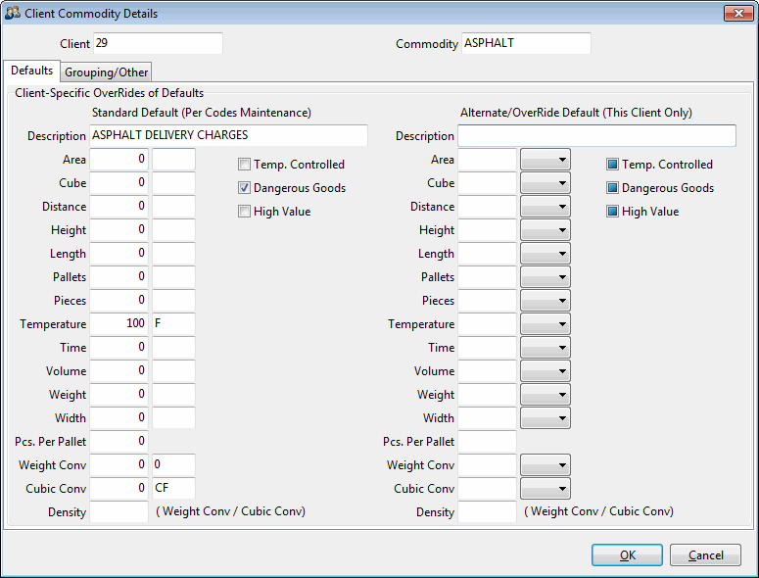Check the Standard Default High Value checkbox
759x578 pixels.
pos(245,212)
